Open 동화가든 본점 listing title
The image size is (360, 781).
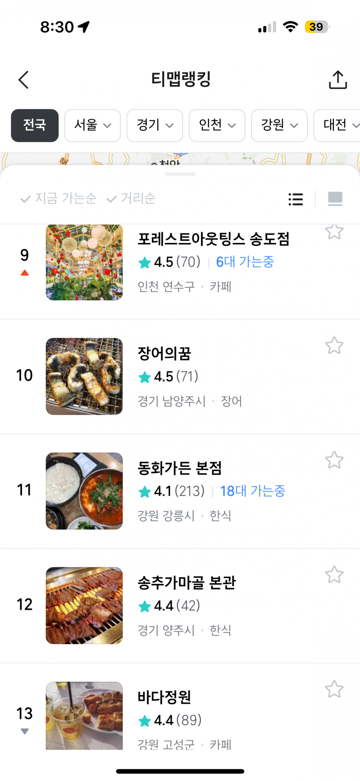tap(179, 468)
